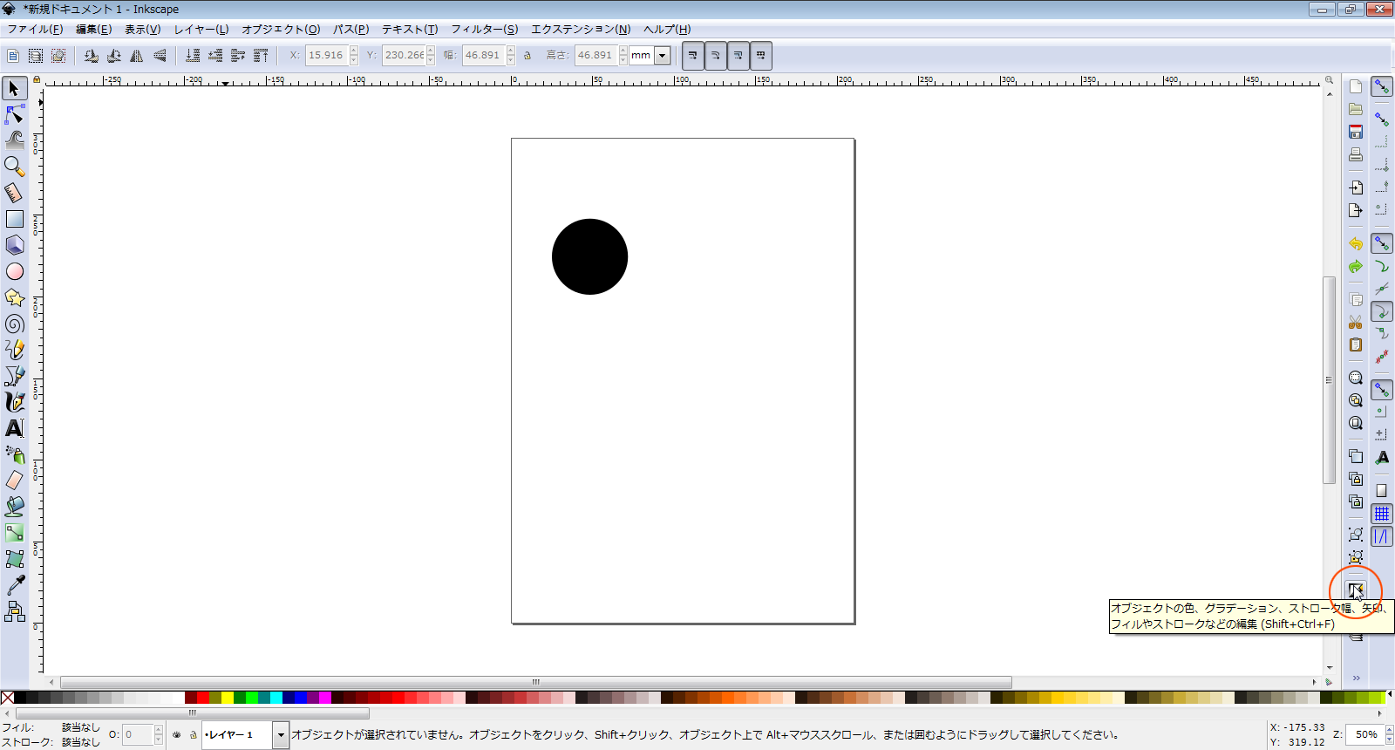Select the Node edit tool
Viewport: 1395px width, 750px height.
coord(15,114)
